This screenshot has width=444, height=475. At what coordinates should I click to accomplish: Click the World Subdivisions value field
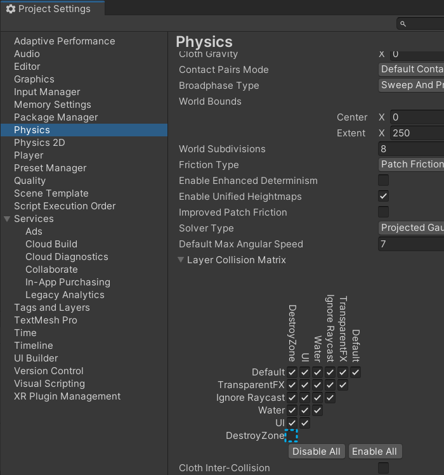pyautogui.click(x=411, y=149)
